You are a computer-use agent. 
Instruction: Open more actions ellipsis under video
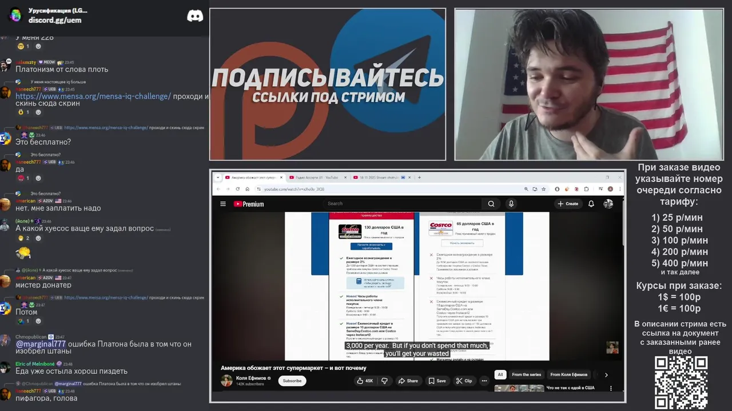(484, 381)
